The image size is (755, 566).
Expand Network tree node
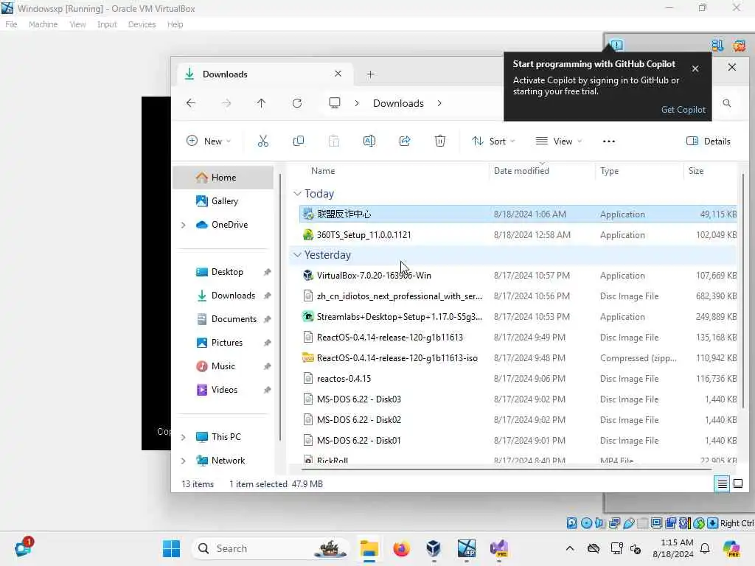tap(183, 461)
